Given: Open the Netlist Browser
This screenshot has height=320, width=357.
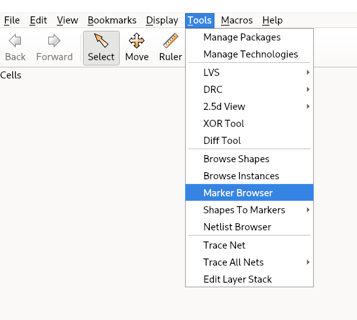Looking at the screenshot, I should coord(249,227).
